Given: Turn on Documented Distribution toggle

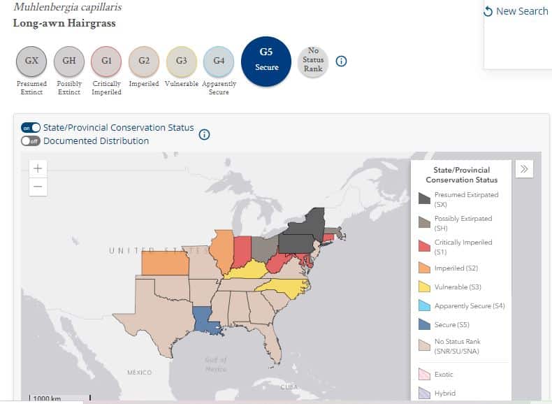Looking at the screenshot, I should [x=31, y=141].
